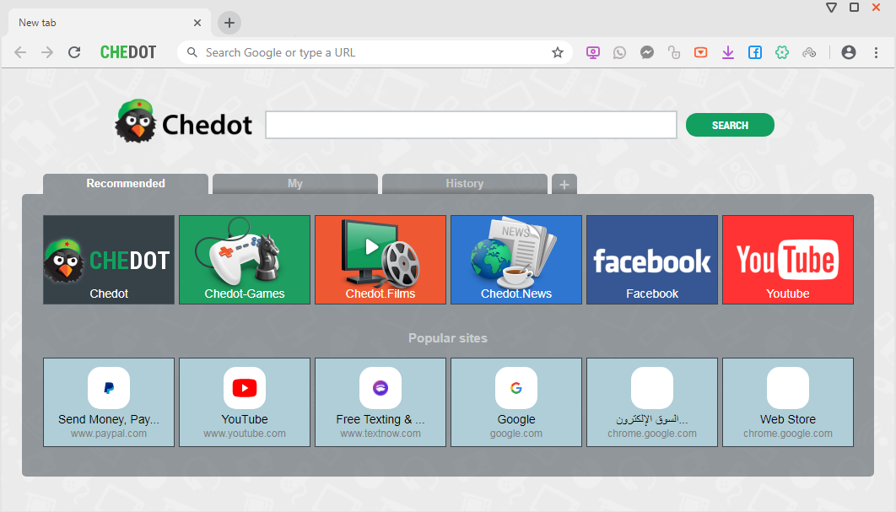The height and width of the screenshot is (512, 896).
Task: Switch to the My tab
Action: (x=294, y=183)
